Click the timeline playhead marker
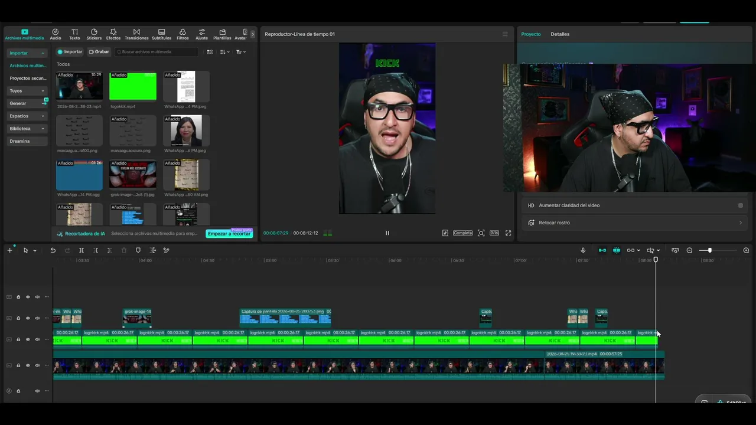 [x=656, y=260]
